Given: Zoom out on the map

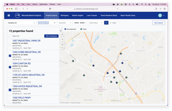Looking at the screenshot, I should point(62,42).
